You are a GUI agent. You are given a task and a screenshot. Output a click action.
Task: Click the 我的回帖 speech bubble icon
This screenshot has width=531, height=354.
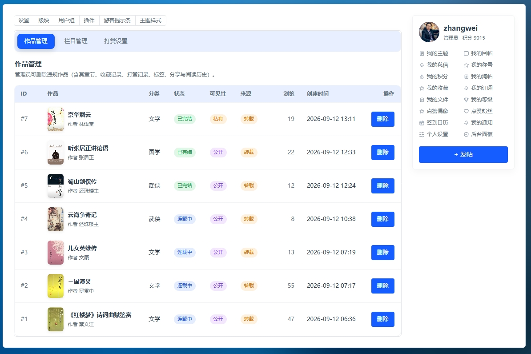(466, 53)
